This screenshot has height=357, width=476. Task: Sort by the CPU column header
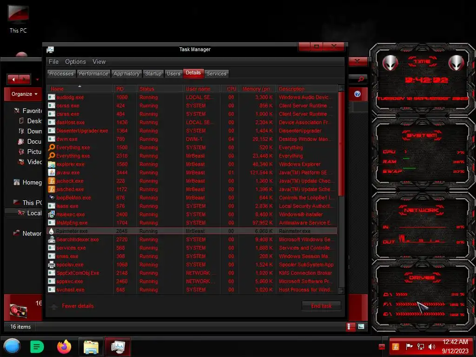tap(230, 89)
